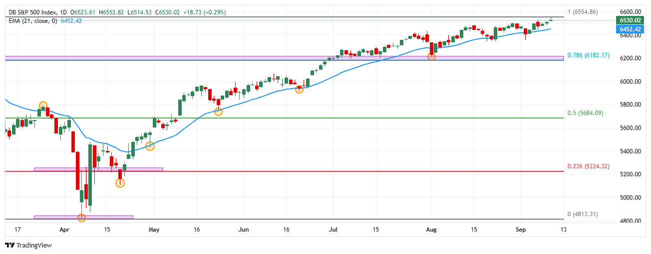Click the Jun label on the date axis

click(x=244, y=230)
